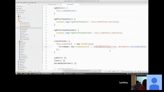The image size is (164, 92).
Task: Click "FormGroup" in the code
Action: click(86, 44)
